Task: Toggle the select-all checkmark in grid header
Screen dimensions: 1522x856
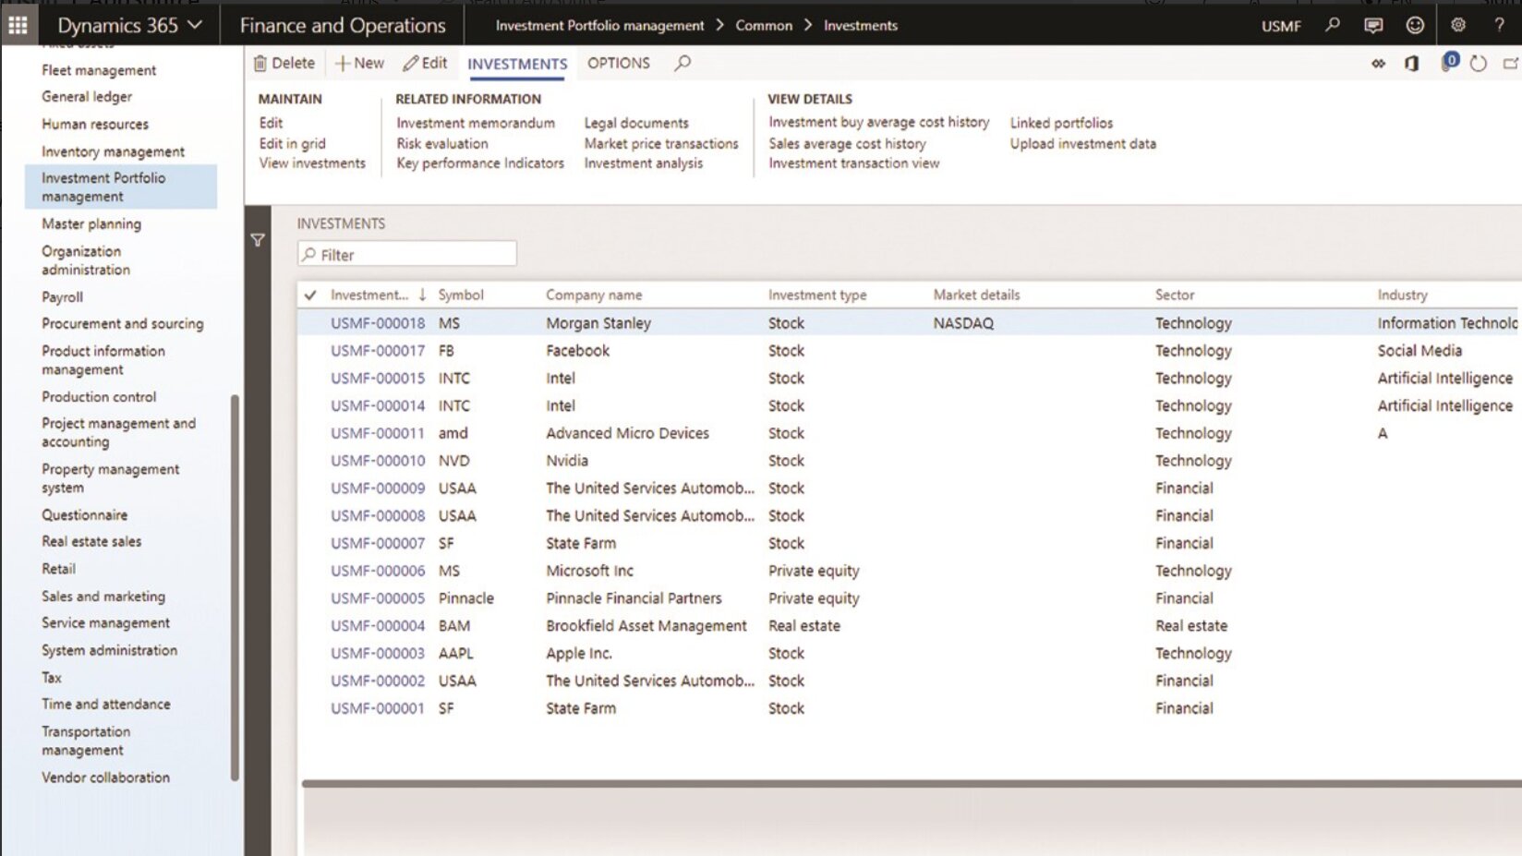Action: tap(310, 295)
